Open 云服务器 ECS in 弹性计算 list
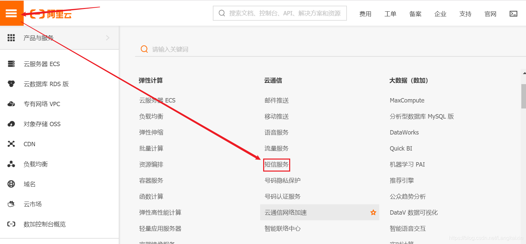The height and width of the screenshot is (244, 526). (x=157, y=100)
